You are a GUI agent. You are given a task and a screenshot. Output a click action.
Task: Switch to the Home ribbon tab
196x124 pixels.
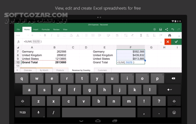27,30
